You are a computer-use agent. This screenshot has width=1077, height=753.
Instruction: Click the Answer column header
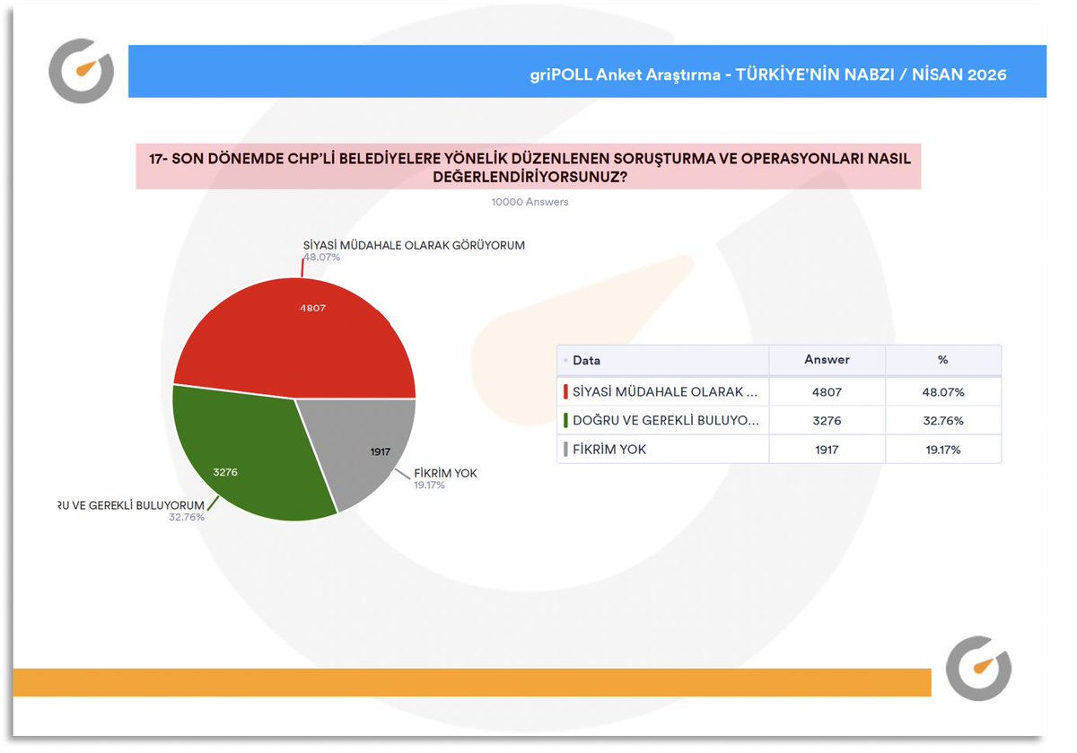coord(827,360)
